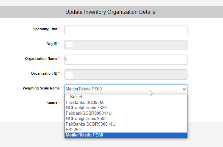Select NCI weightronix 9600 option
The width and height of the screenshot is (223, 147).
pos(126,119)
